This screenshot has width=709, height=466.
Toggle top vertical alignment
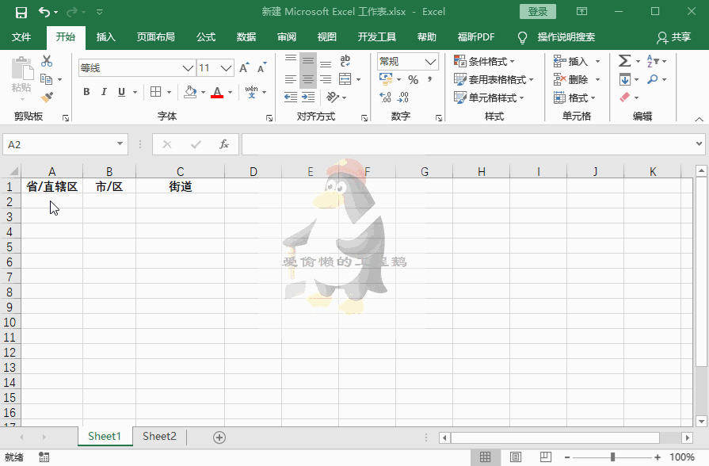(x=291, y=60)
